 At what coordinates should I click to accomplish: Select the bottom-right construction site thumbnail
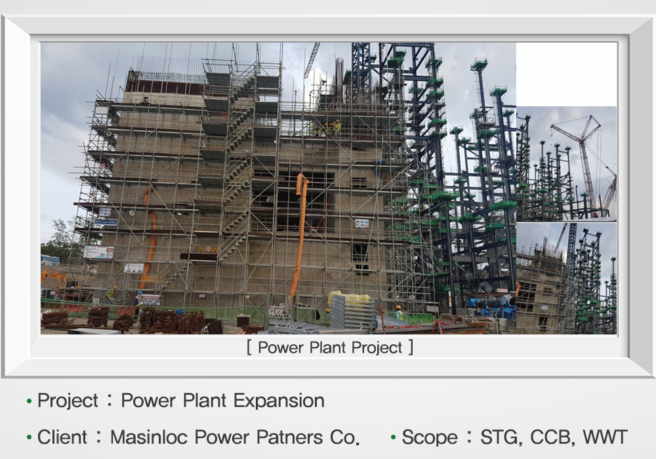[566, 279]
